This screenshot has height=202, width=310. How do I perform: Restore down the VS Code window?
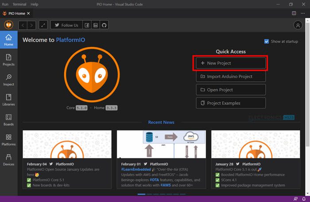pos(291,4)
